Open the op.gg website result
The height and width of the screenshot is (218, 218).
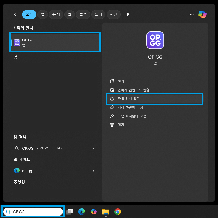[55, 171]
